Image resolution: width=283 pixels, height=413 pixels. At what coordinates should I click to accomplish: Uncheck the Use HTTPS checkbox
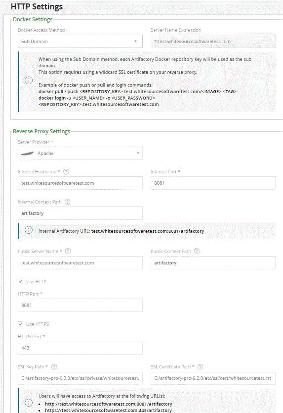(20, 324)
